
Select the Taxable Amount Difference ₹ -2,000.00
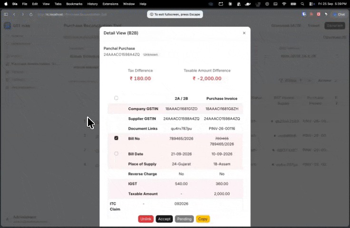coord(207,78)
